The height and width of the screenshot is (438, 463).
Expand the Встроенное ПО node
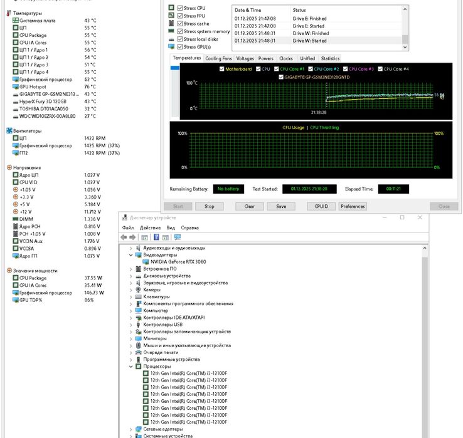131,269
